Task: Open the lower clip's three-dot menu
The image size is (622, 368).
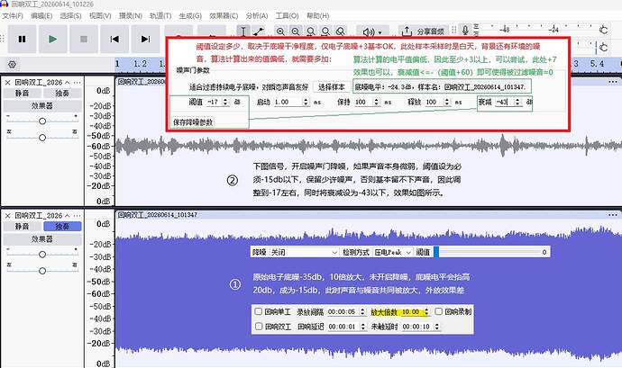Action: coord(612,215)
